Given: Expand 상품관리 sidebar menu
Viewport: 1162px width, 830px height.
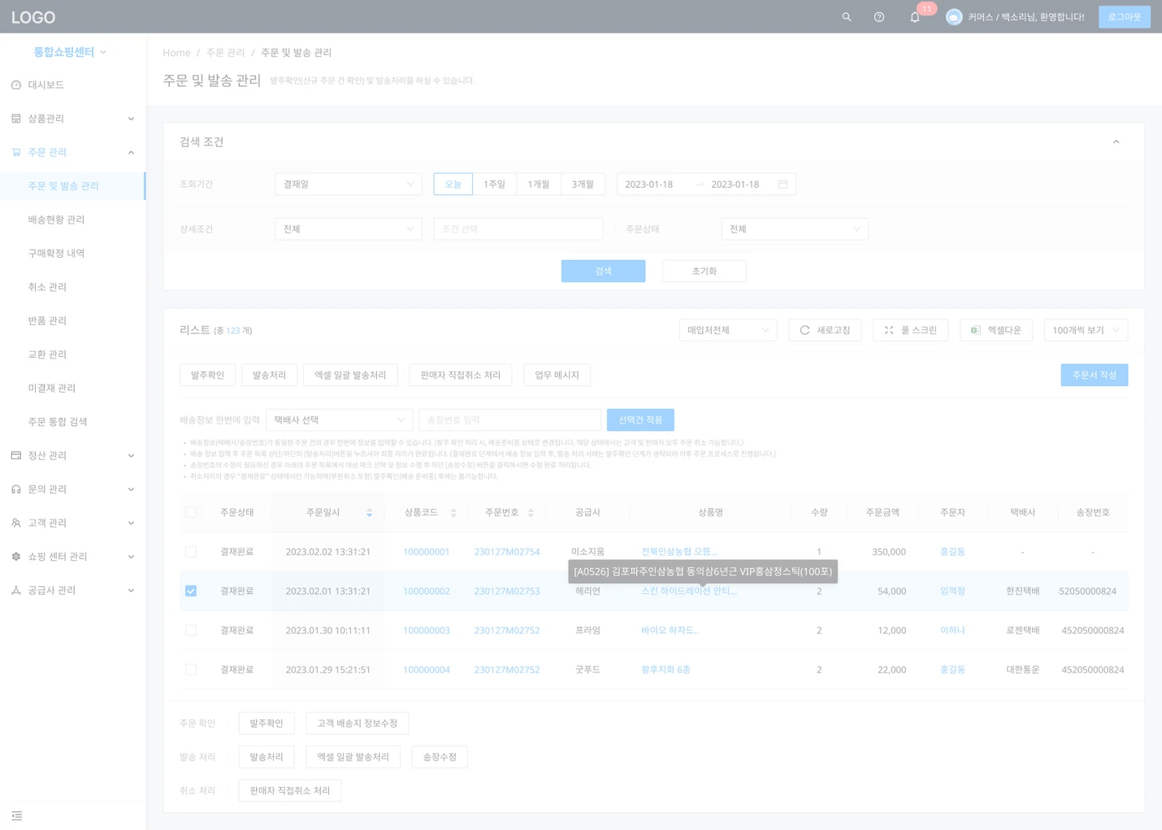Looking at the screenshot, I should click(73, 119).
